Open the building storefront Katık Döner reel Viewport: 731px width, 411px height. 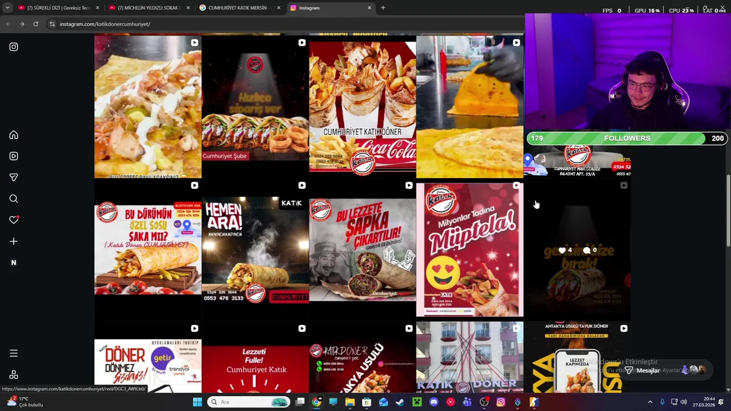click(469, 358)
